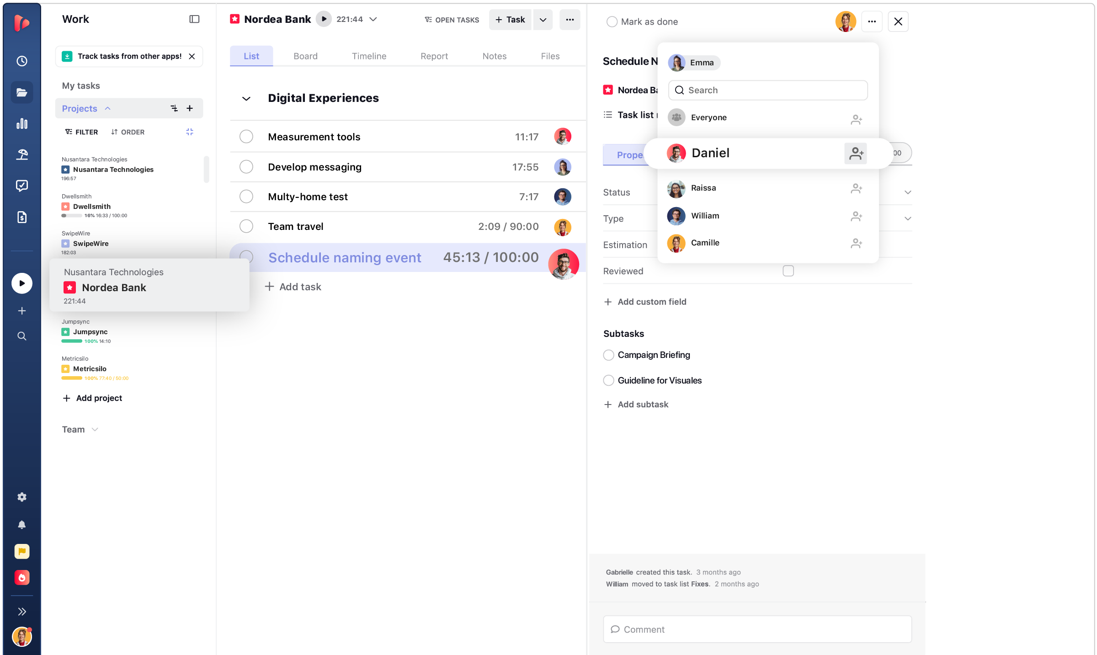Open the Status field dropdown
1097x655 pixels.
point(908,192)
